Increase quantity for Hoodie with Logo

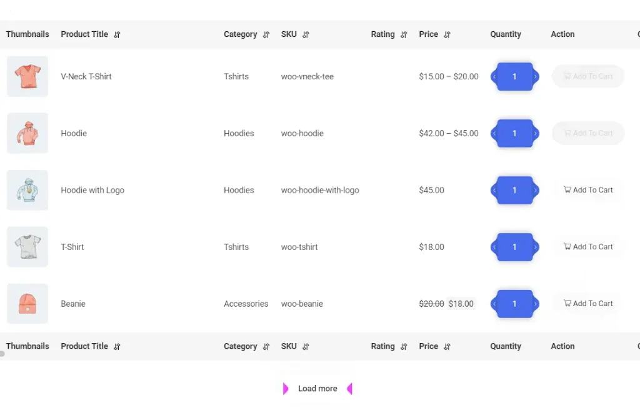(x=535, y=190)
